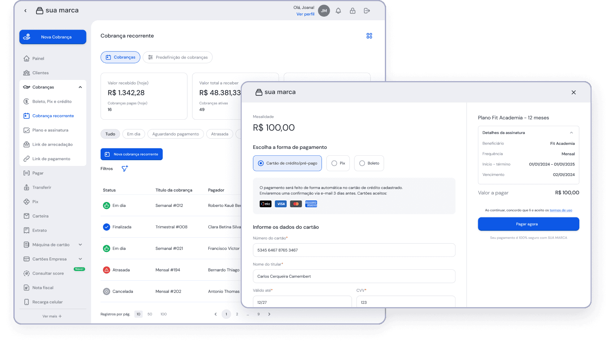The image size is (611, 344).
Task: Click the lock icon in header
Action: tap(352, 11)
